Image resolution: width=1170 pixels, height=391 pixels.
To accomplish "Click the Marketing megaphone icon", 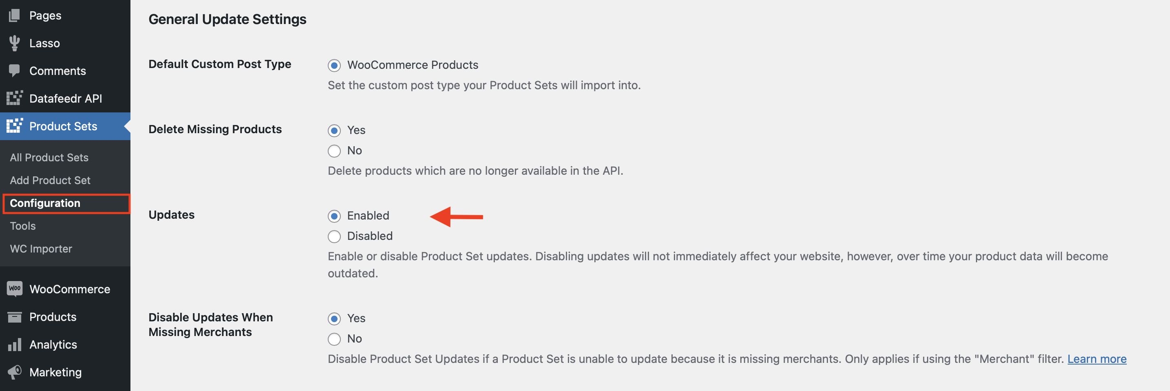I will (15, 372).
